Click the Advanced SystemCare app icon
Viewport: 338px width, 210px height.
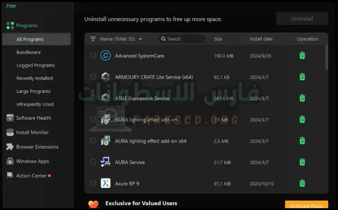pyautogui.click(x=106, y=55)
